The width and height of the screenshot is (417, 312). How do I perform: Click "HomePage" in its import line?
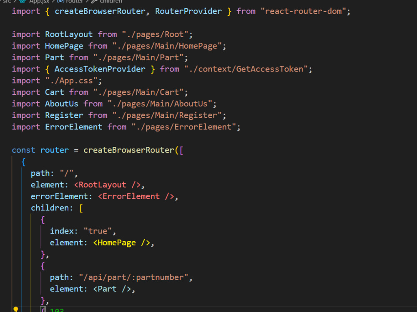(64, 46)
